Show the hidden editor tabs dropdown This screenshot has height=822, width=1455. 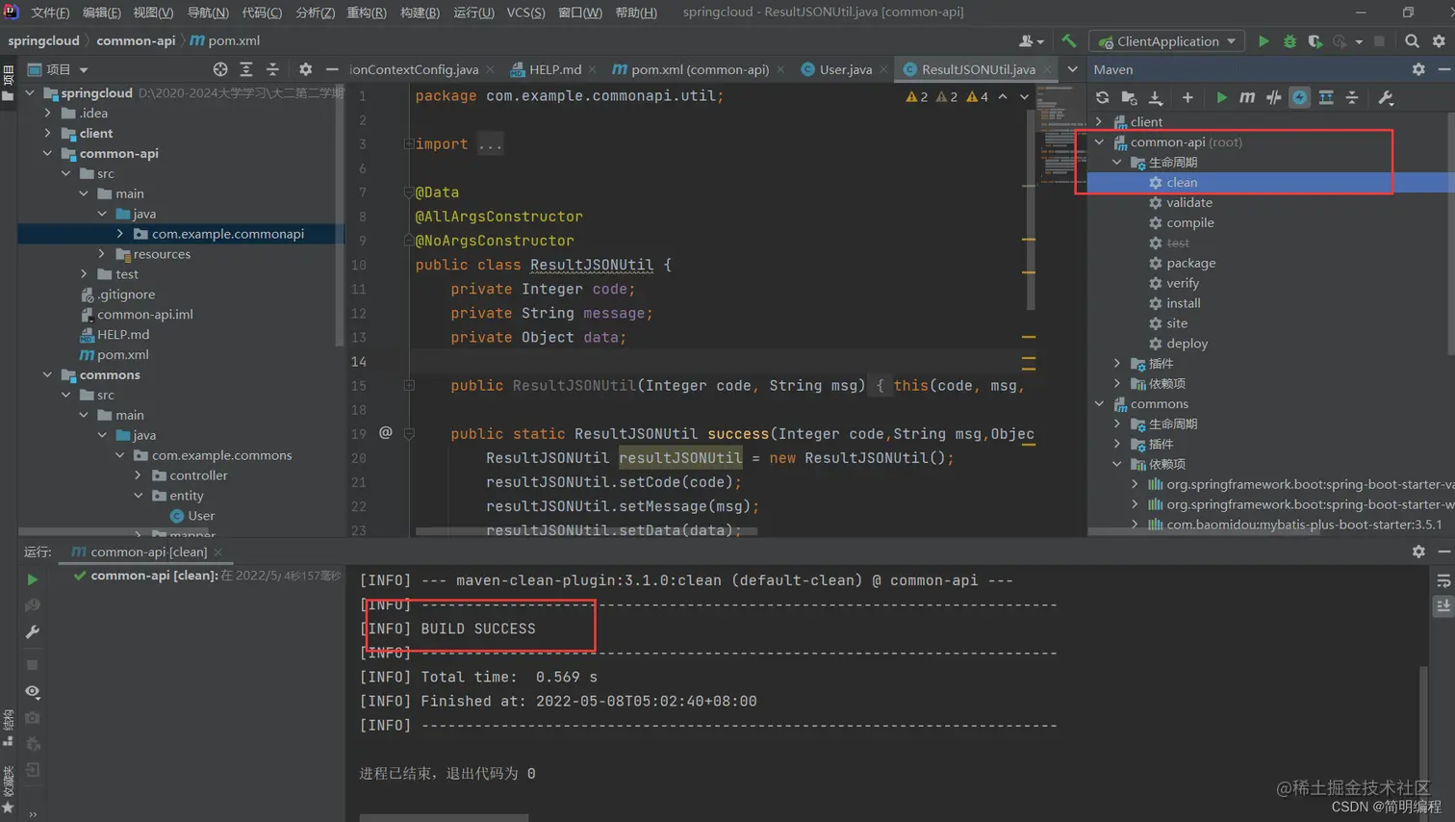(x=1072, y=69)
